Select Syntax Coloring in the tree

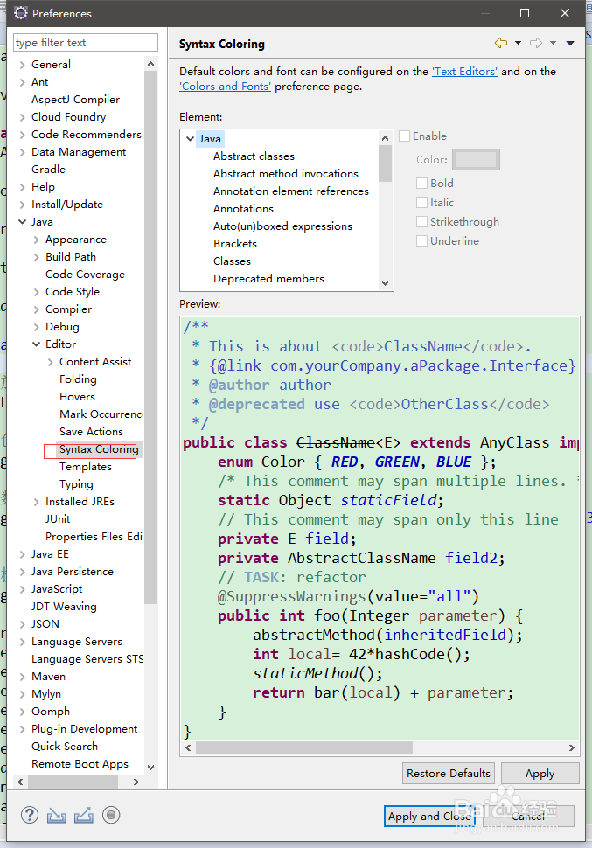[99, 449]
